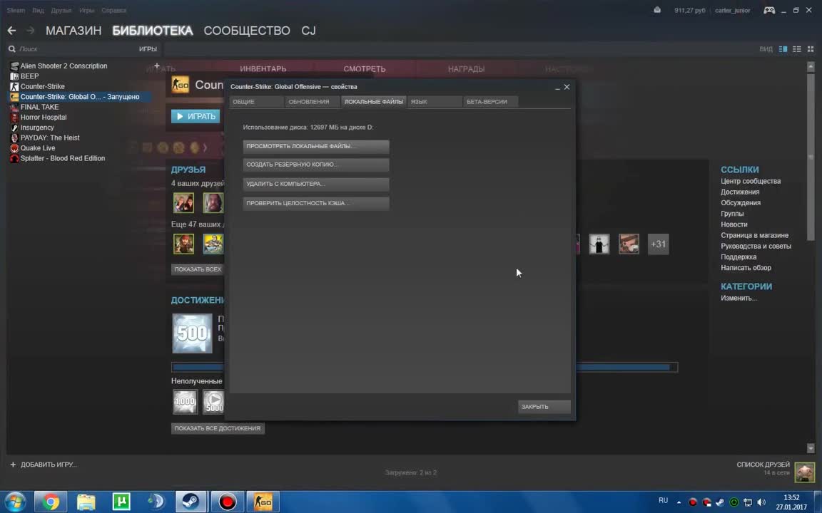Click the library search field
The width and height of the screenshot is (822, 513).
pos(71,49)
